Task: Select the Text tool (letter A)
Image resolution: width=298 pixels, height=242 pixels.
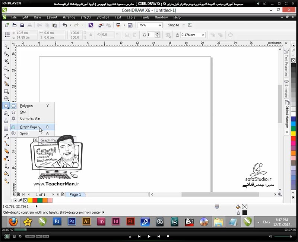Action: (x=6, y=121)
